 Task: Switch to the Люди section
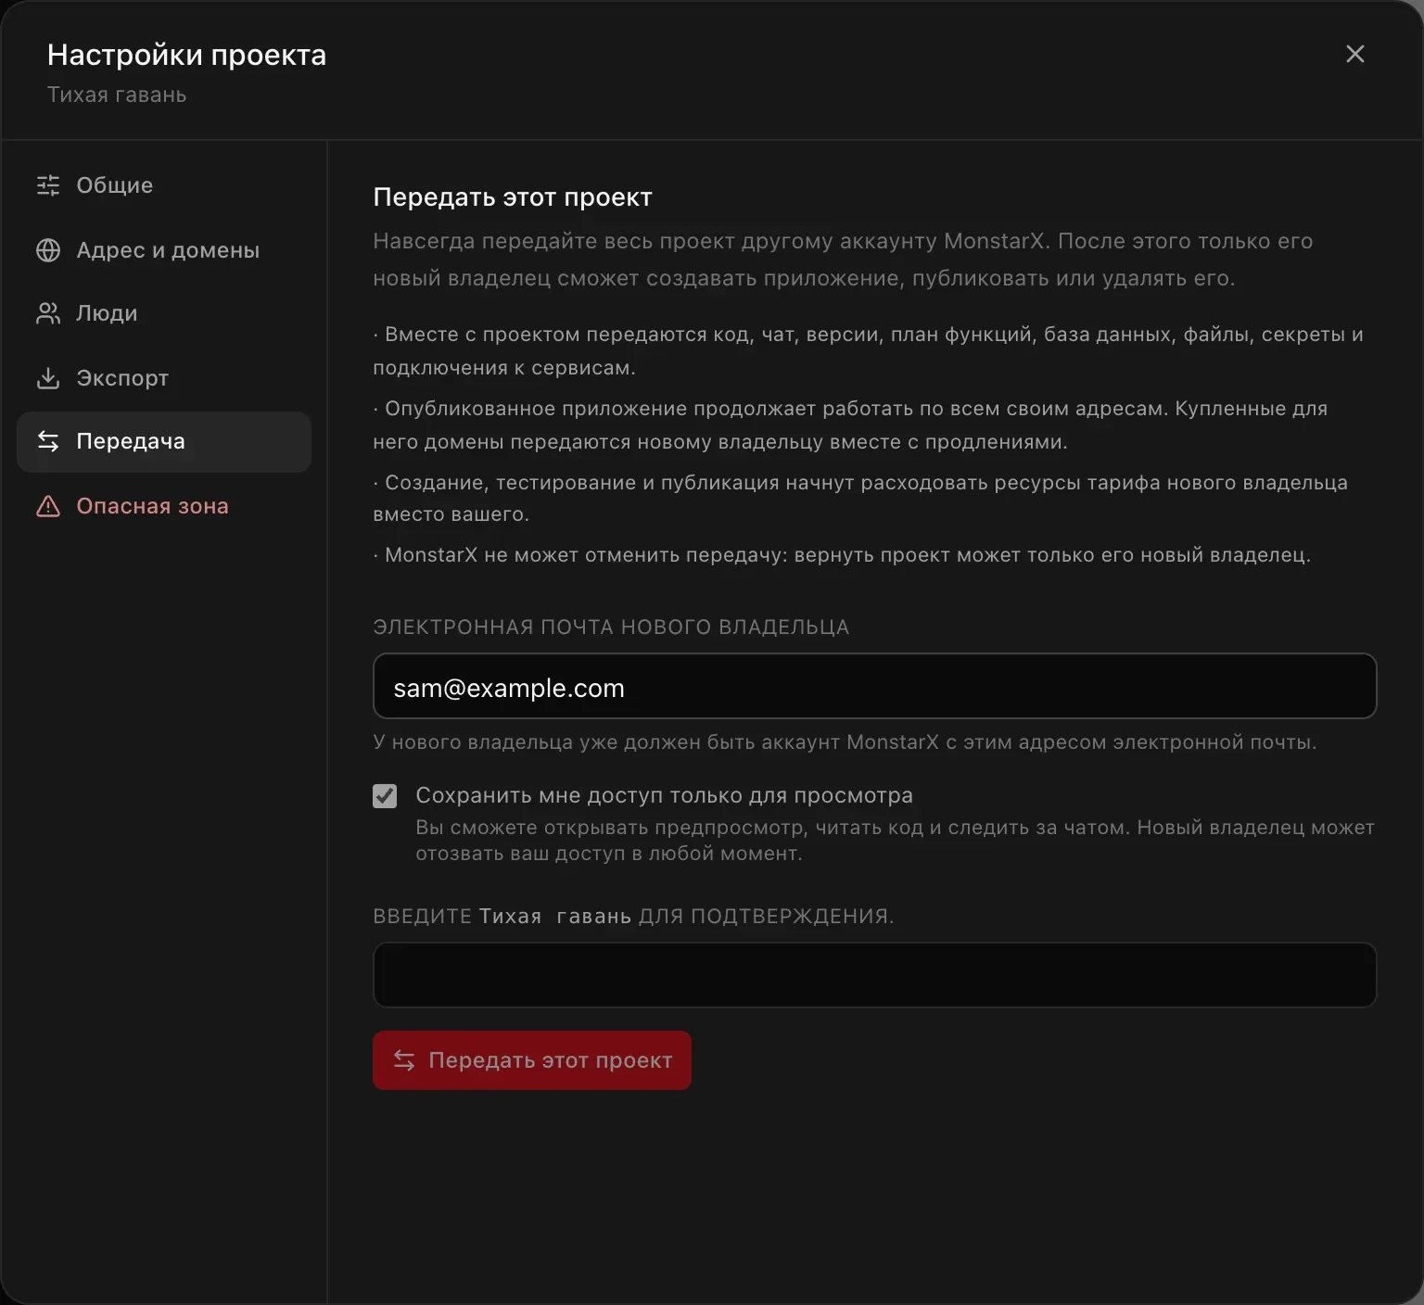coord(164,313)
